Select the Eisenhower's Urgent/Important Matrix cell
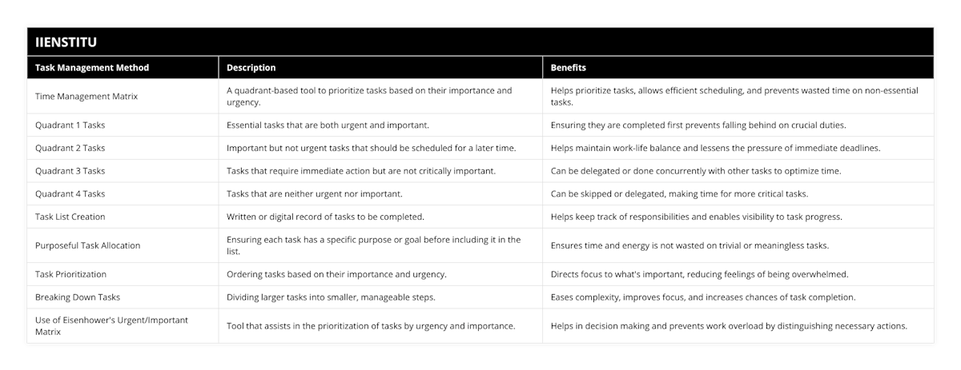This screenshot has height=370, width=961. [x=111, y=325]
